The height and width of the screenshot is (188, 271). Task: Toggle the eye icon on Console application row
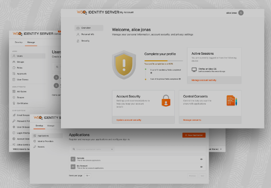201,159
